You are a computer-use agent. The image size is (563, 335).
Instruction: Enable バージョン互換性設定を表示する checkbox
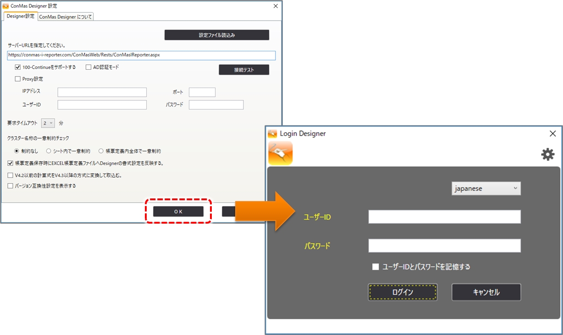click(11, 186)
